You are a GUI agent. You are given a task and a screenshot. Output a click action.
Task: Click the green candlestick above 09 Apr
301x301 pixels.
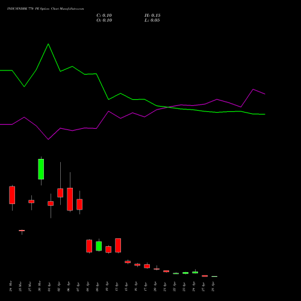point(99,246)
